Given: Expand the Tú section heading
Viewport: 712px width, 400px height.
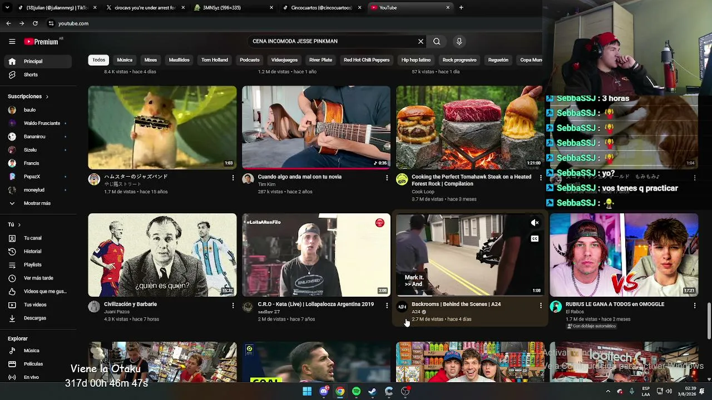Looking at the screenshot, I should (x=14, y=224).
